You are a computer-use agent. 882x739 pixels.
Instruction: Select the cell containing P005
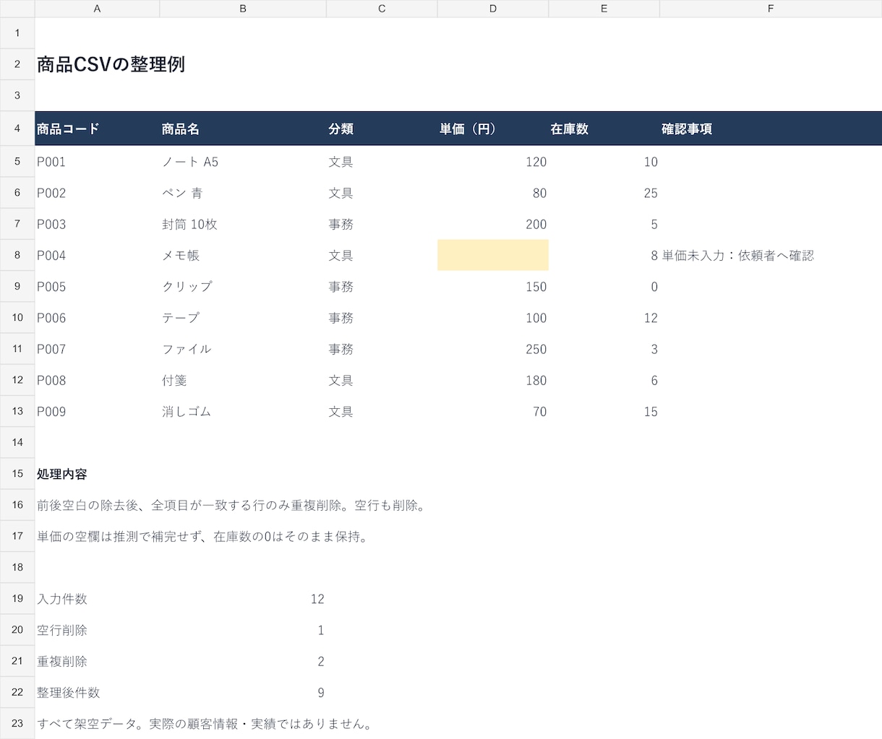click(97, 286)
